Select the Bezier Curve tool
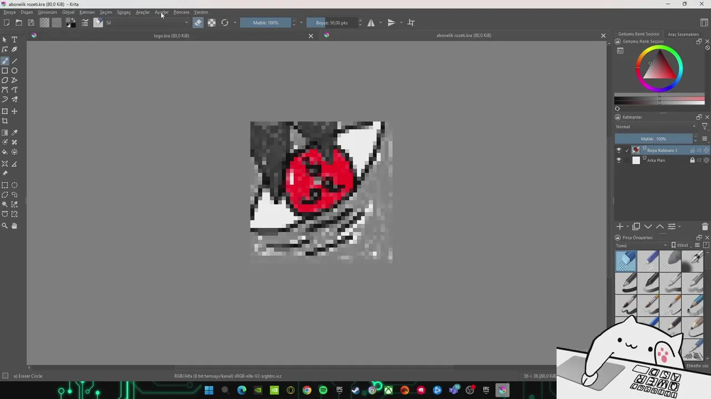 click(x=5, y=90)
